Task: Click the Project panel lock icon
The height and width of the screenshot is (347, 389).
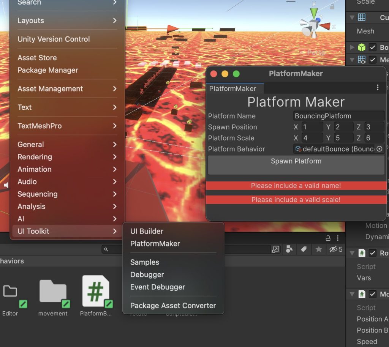Action: tap(328, 238)
